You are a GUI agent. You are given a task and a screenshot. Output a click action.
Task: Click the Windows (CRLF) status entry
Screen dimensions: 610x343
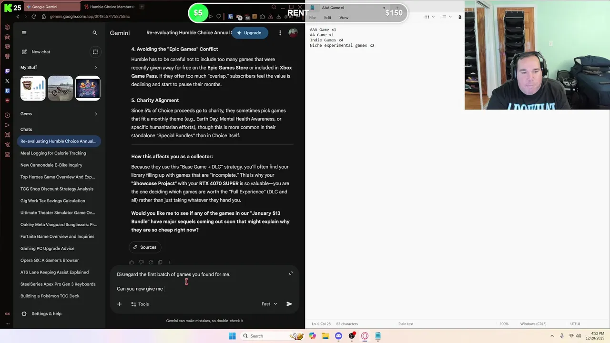(533, 324)
